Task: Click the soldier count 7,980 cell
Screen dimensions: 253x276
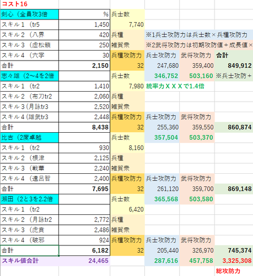Action: [128, 86]
